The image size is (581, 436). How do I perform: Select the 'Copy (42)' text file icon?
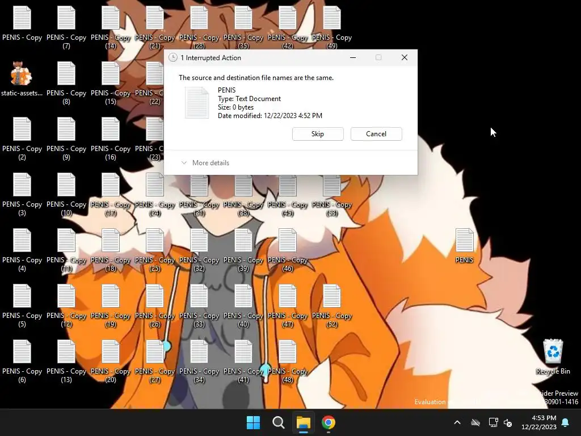coord(288,18)
